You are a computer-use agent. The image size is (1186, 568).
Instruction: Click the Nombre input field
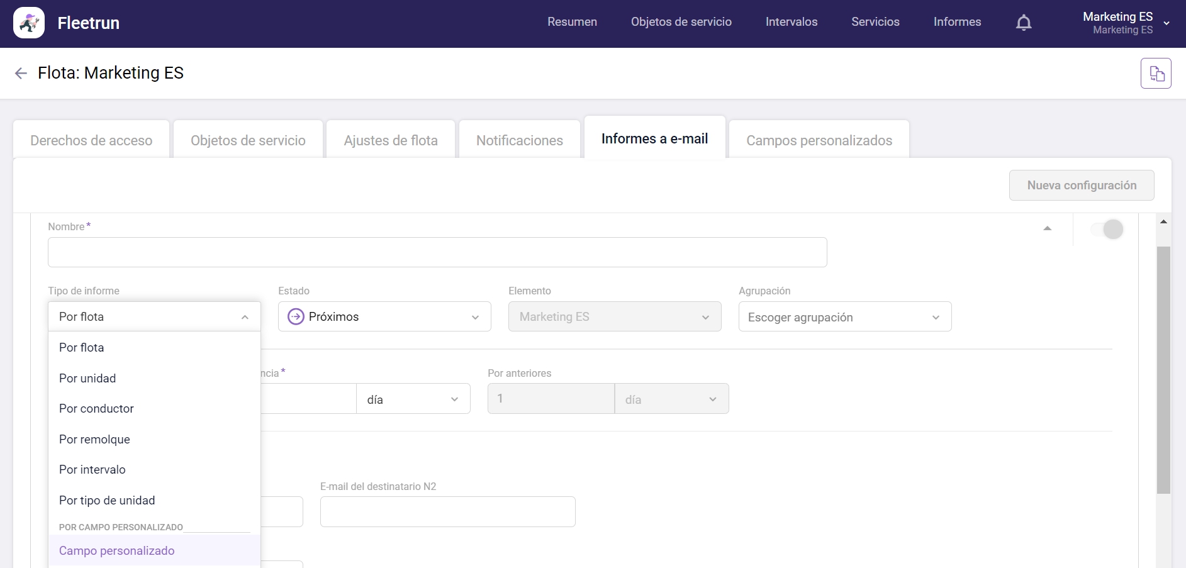(x=437, y=252)
